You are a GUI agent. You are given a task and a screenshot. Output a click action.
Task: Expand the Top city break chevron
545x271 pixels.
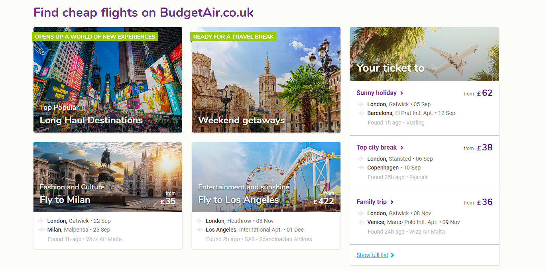(x=402, y=148)
